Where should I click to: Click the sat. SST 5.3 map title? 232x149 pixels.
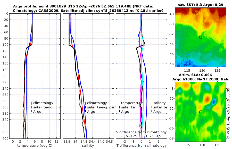tap(201, 5)
